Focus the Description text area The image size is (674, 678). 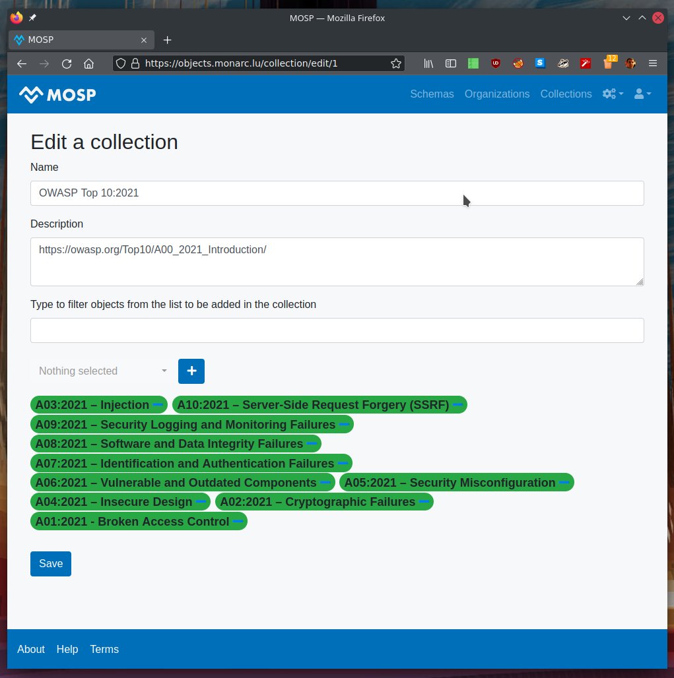(x=337, y=262)
